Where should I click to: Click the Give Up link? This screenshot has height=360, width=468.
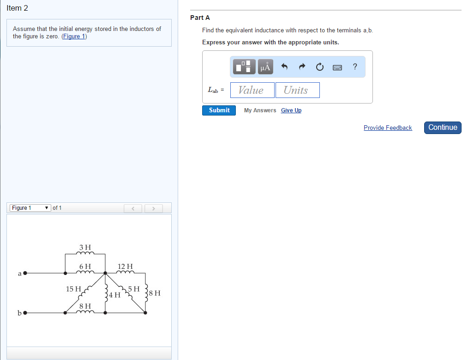click(x=291, y=110)
